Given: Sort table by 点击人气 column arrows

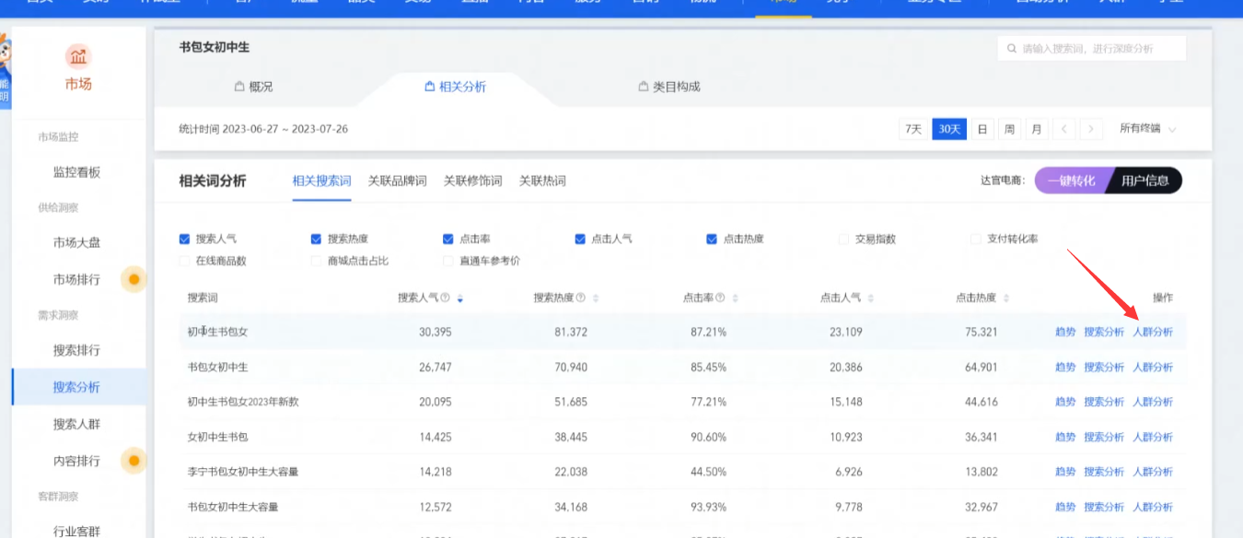Looking at the screenshot, I should (x=871, y=298).
